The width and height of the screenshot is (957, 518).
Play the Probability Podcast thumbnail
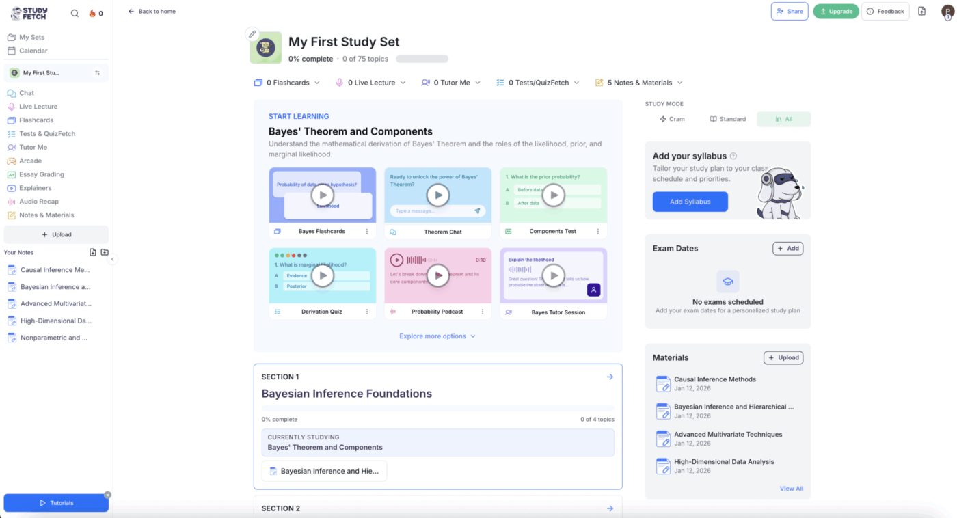[438, 275]
